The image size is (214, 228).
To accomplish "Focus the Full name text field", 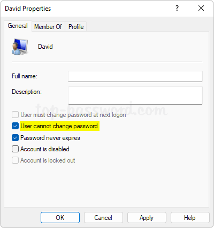I will coord(135,77).
